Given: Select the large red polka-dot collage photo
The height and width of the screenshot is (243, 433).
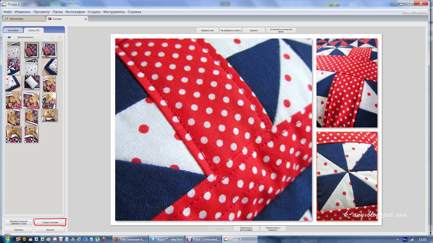Looking at the screenshot, I should pyautogui.click(x=214, y=130).
